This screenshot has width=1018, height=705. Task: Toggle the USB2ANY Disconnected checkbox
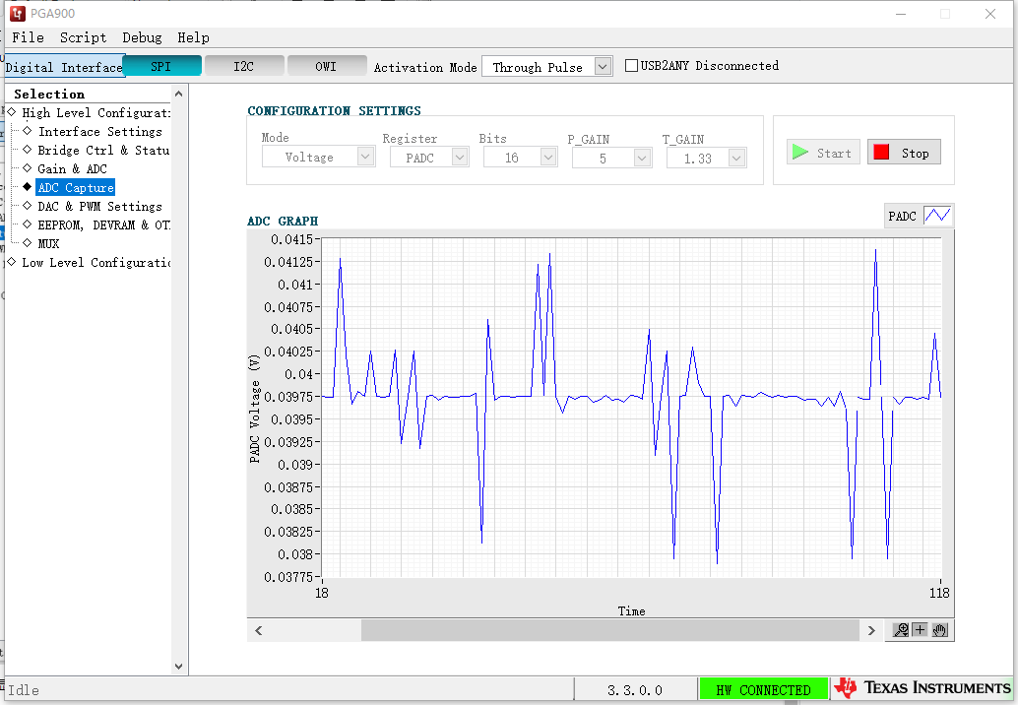[x=631, y=66]
